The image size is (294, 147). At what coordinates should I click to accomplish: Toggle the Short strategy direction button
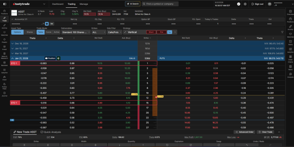[x=151, y=32]
